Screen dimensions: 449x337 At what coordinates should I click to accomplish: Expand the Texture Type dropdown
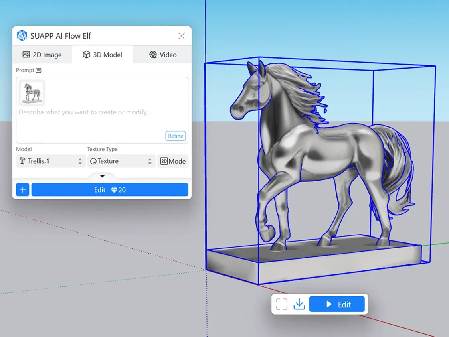121,161
